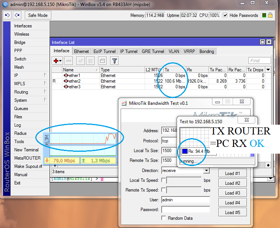Image resolution: width=280 pixels, height=228 pixels.
Task: Expand the MPLS submenu arrow
Action: point(45,83)
